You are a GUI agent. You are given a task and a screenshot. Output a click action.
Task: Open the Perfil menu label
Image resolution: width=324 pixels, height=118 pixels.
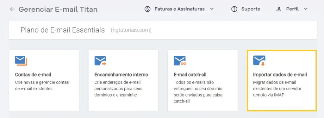(x=292, y=9)
